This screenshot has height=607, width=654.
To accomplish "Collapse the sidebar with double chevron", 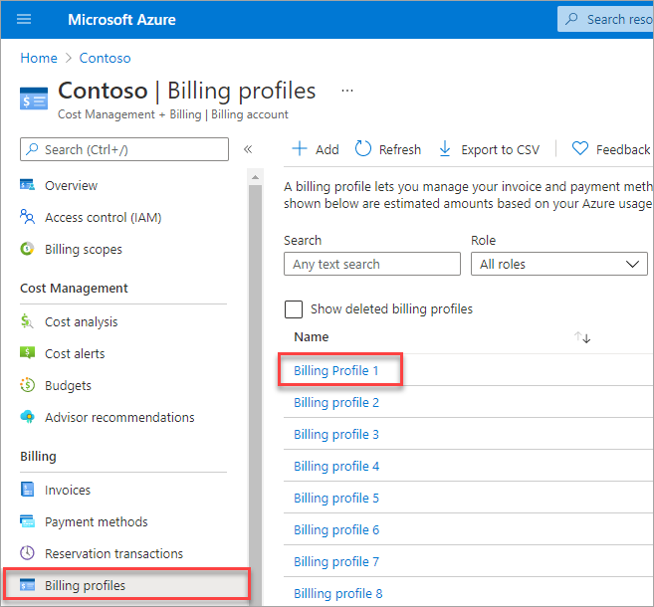I will (248, 149).
